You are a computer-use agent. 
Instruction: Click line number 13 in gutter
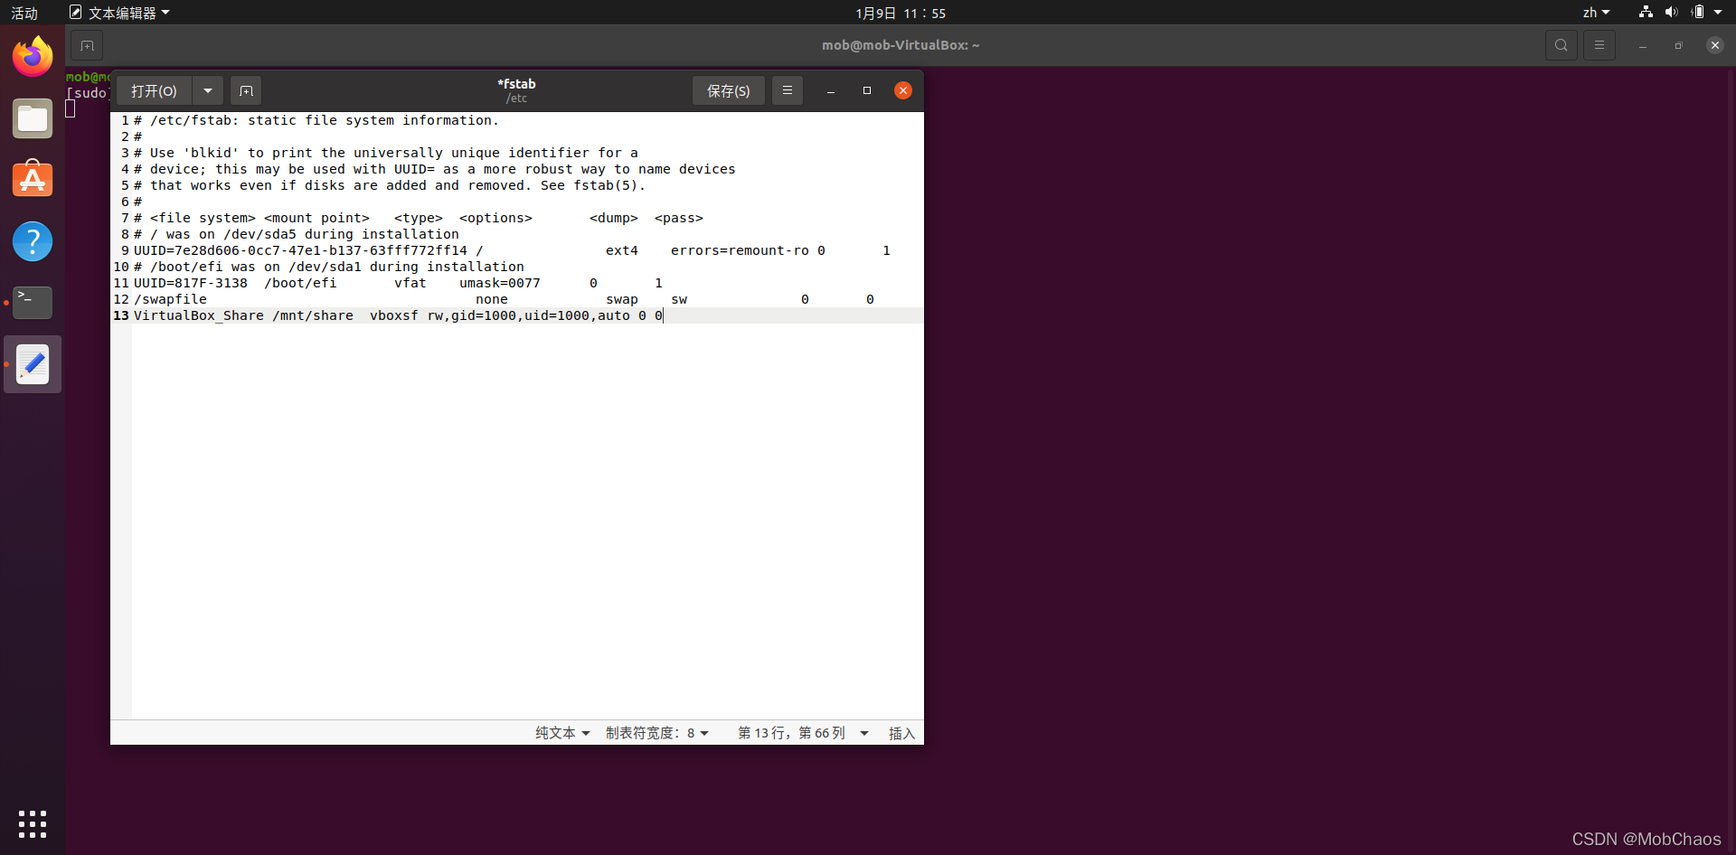coord(121,315)
